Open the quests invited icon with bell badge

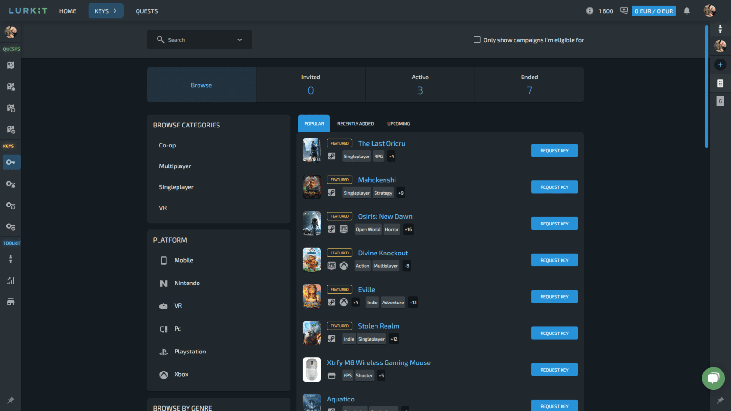[x=10, y=87]
